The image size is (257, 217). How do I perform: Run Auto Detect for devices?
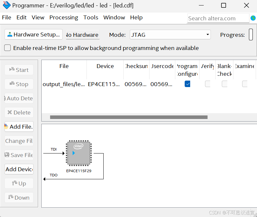(x=19, y=98)
